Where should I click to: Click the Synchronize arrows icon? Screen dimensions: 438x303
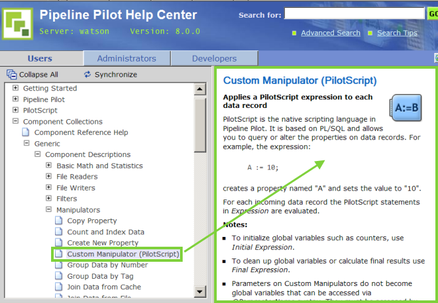88,75
